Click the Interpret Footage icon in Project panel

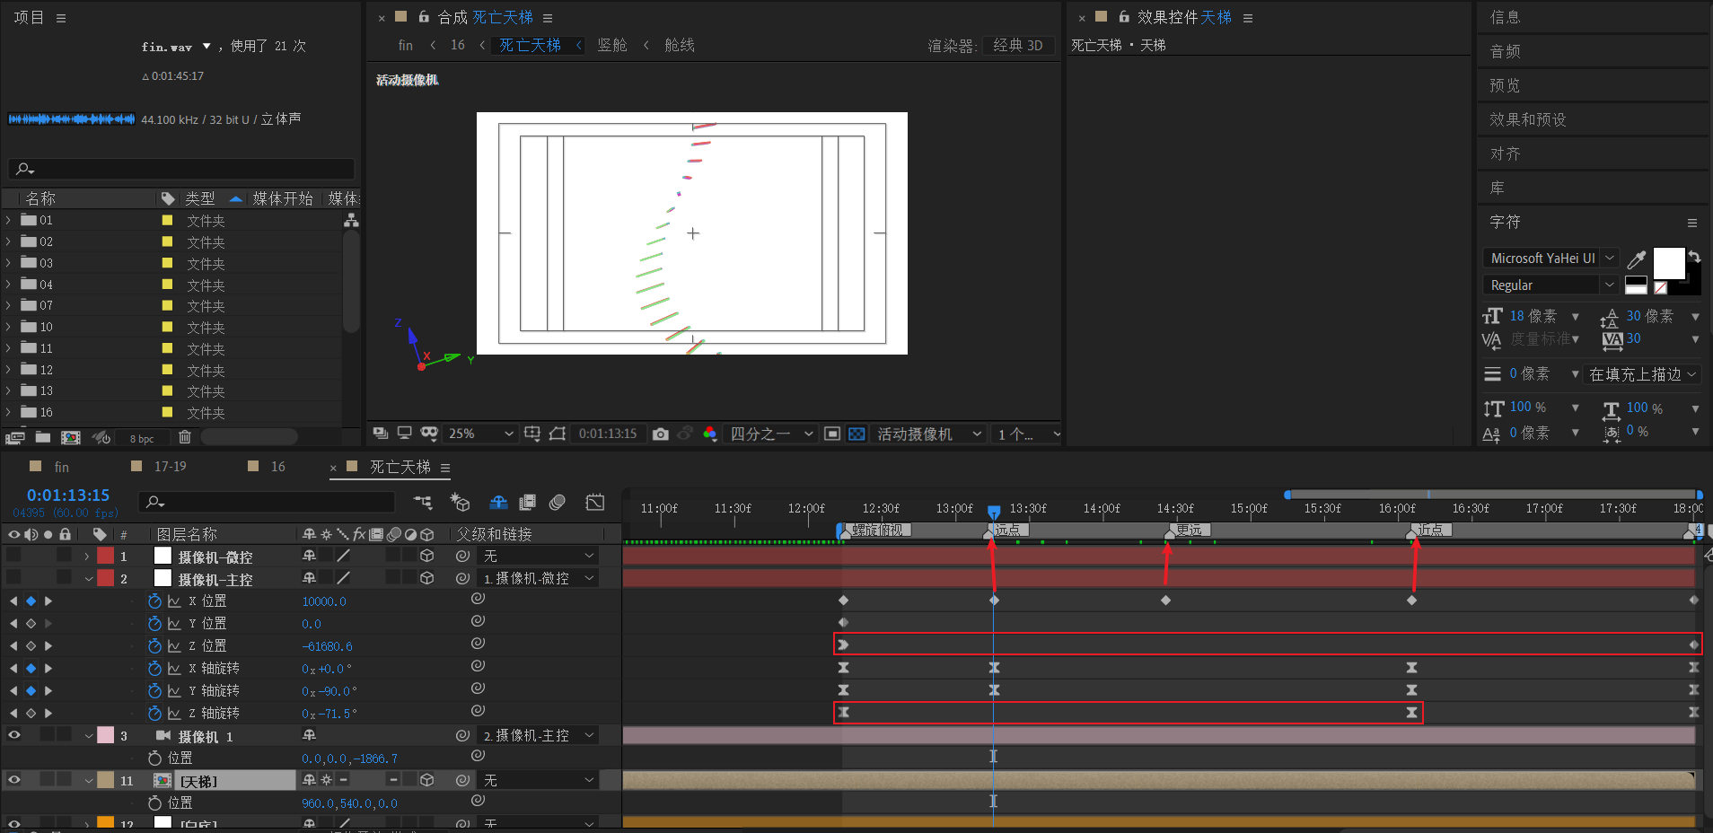point(14,438)
